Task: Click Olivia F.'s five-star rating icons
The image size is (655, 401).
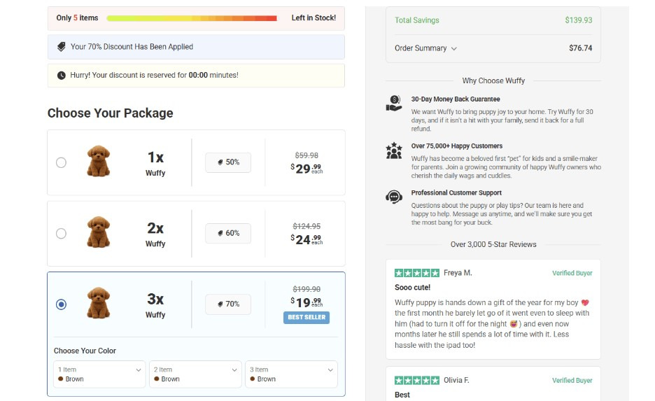Action: coord(417,380)
